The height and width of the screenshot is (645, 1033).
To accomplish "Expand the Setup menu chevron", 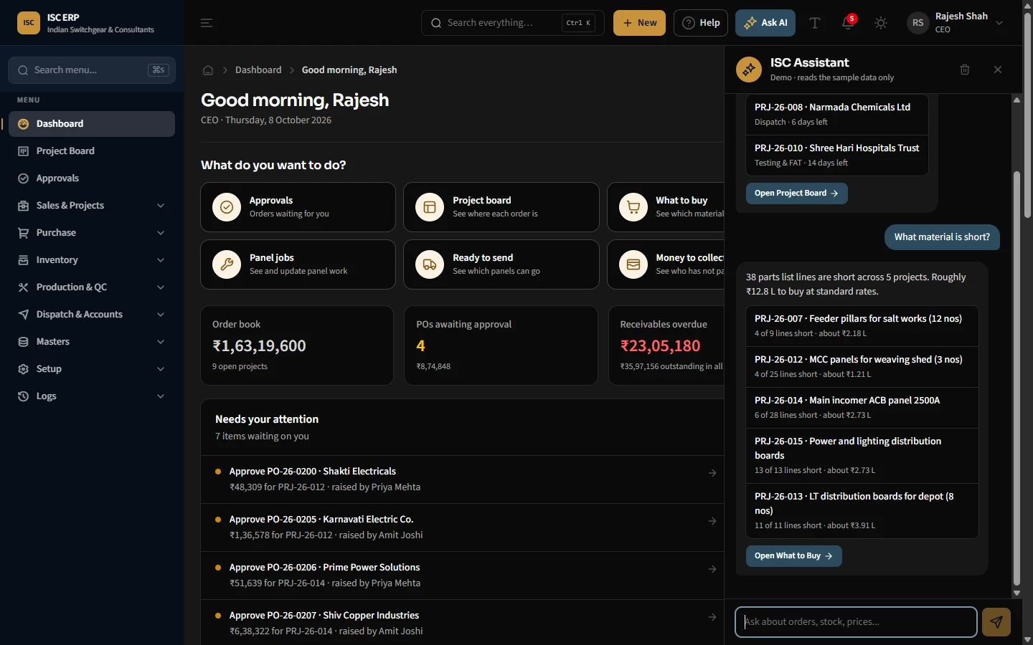I will [x=161, y=369].
